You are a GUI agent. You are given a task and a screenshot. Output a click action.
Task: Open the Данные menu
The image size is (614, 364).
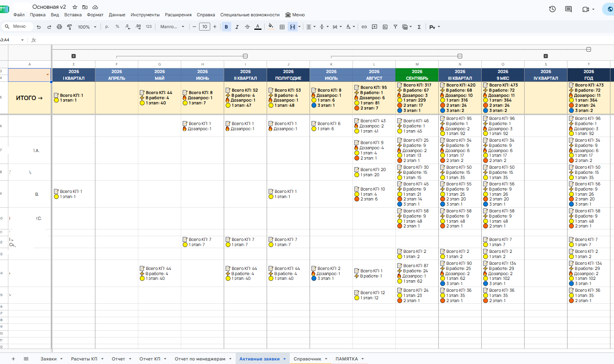pyautogui.click(x=117, y=15)
